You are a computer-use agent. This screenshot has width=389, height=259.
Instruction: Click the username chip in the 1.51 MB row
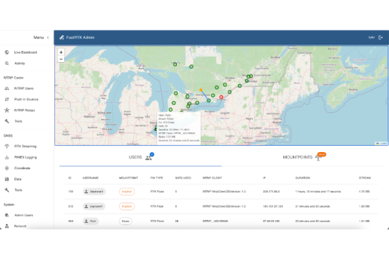pos(91,221)
